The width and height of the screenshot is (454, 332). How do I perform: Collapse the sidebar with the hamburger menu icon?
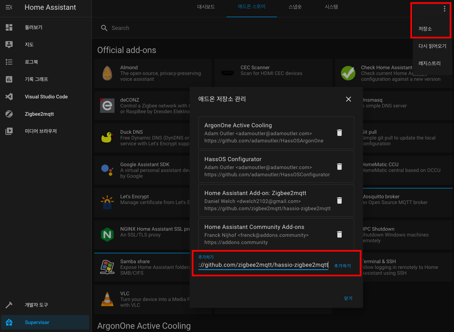point(9,7)
